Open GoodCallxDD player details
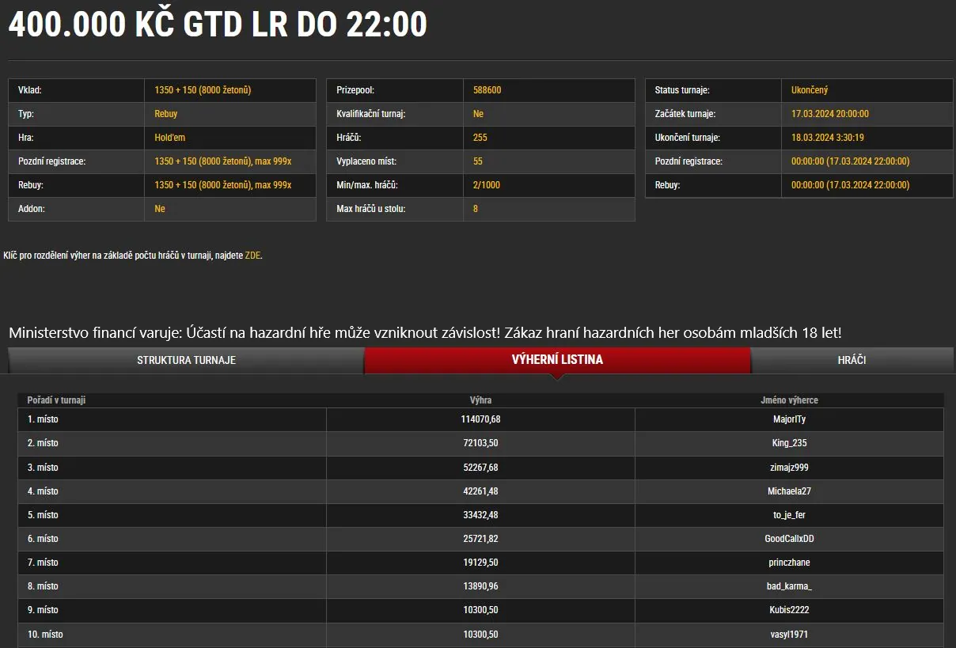The height and width of the screenshot is (648, 956). pos(788,539)
